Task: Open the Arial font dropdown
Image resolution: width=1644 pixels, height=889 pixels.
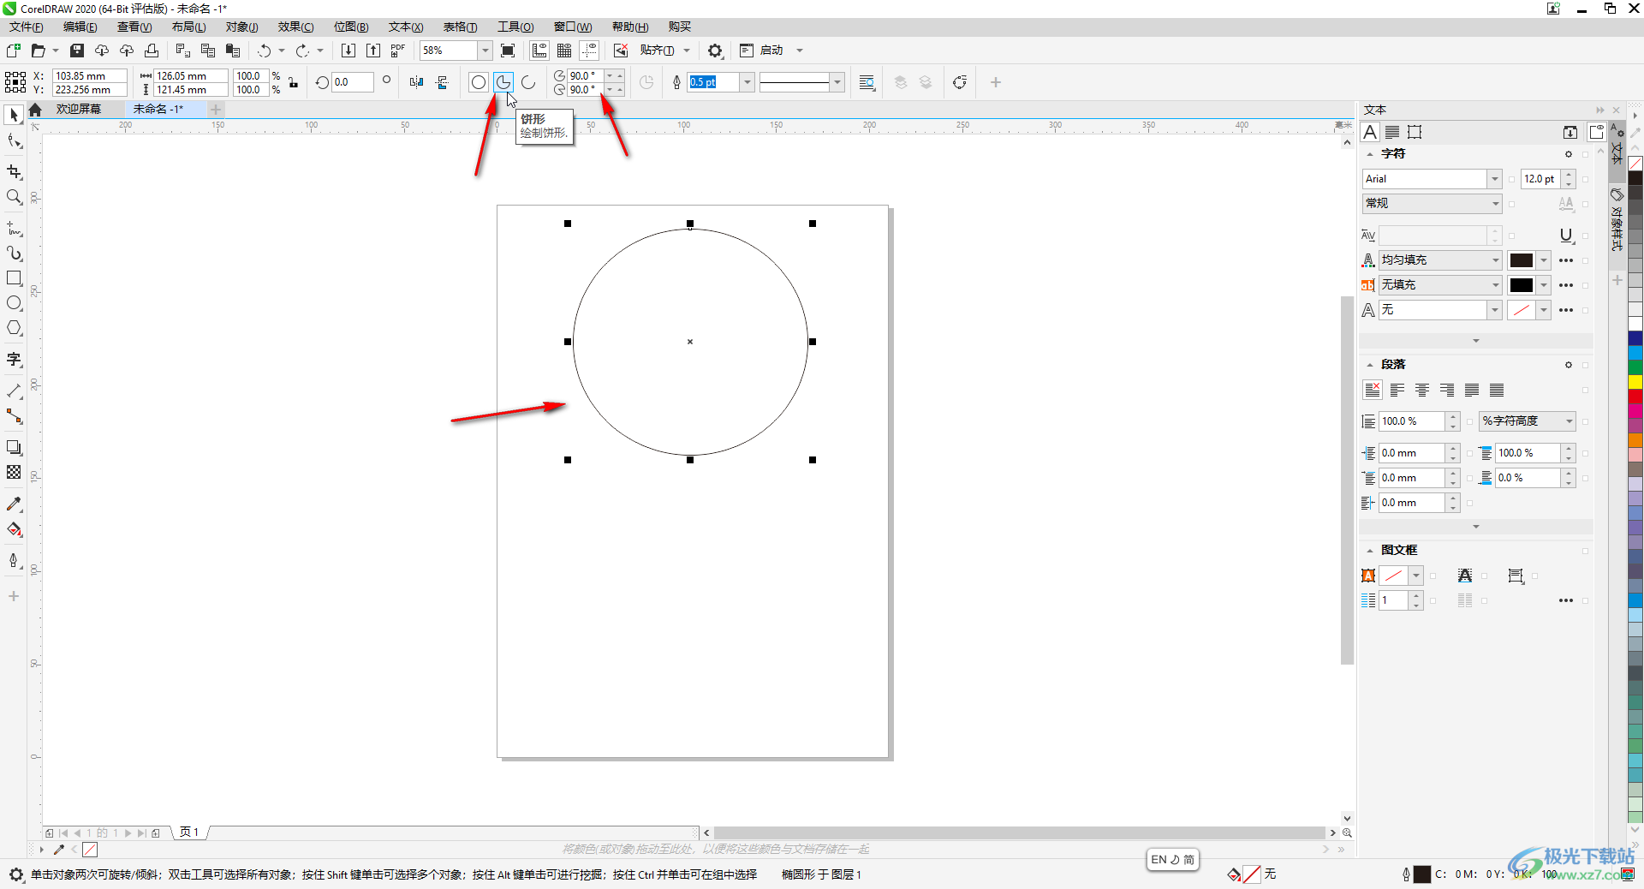Action: click(x=1494, y=179)
